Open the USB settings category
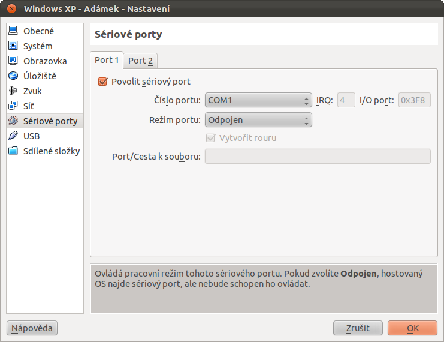The height and width of the screenshot is (342, 444). [45, 136]
